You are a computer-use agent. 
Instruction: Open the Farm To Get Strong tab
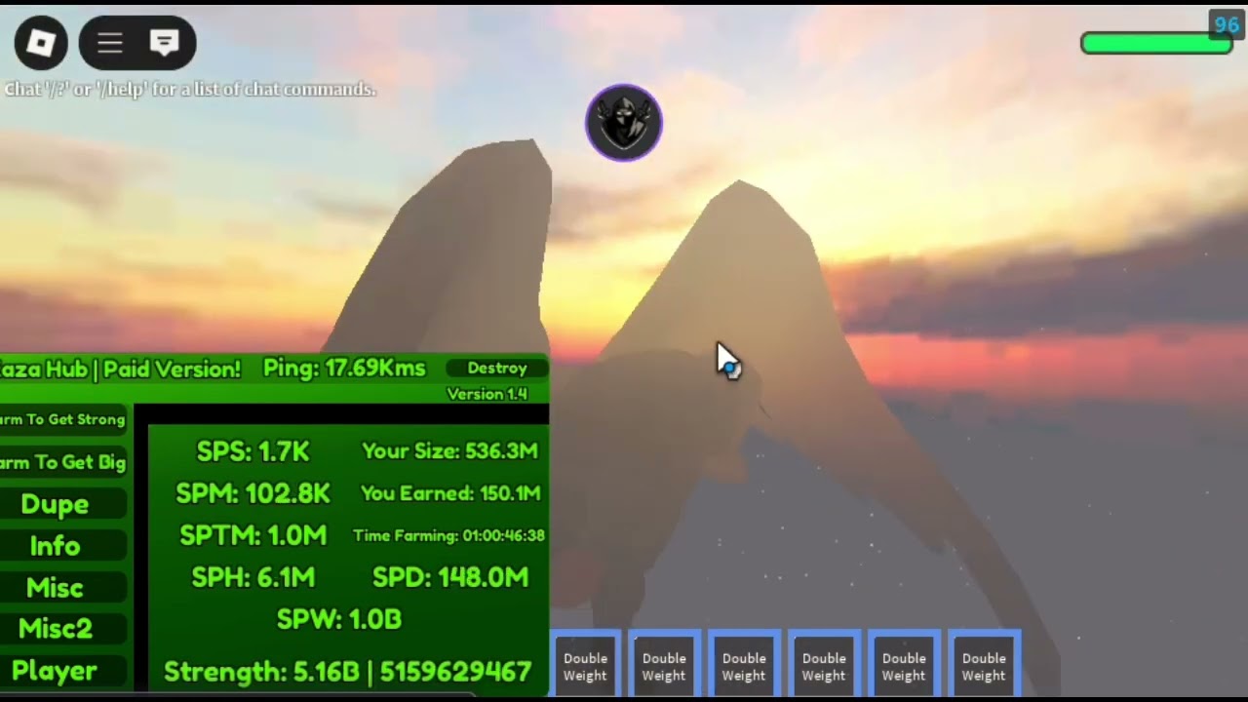coord(62,420)
